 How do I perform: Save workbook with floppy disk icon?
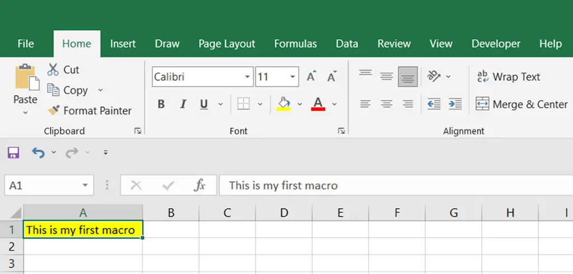(x=13, y=153)
